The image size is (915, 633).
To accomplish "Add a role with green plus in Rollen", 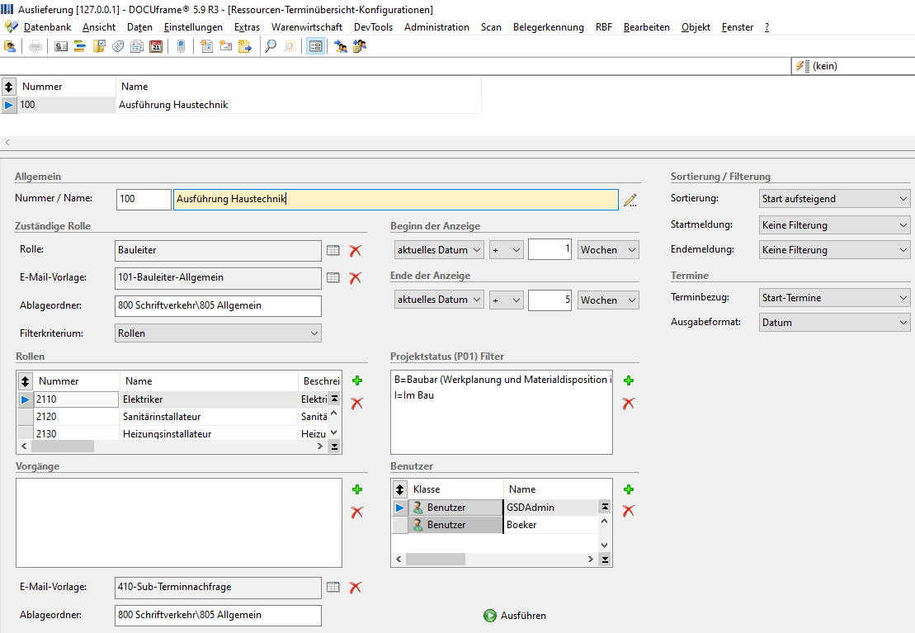I will point(358,380).
